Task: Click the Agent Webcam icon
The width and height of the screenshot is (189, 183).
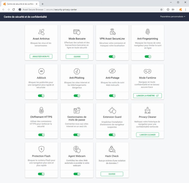Action: [77, 149]
